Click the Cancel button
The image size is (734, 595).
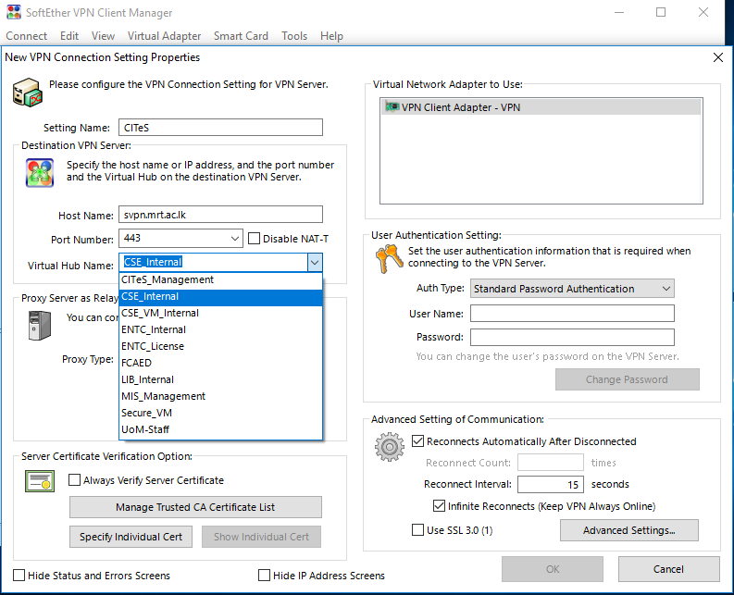(668, 569)
